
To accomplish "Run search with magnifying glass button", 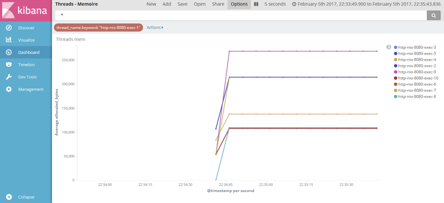I will coord(433,15).
